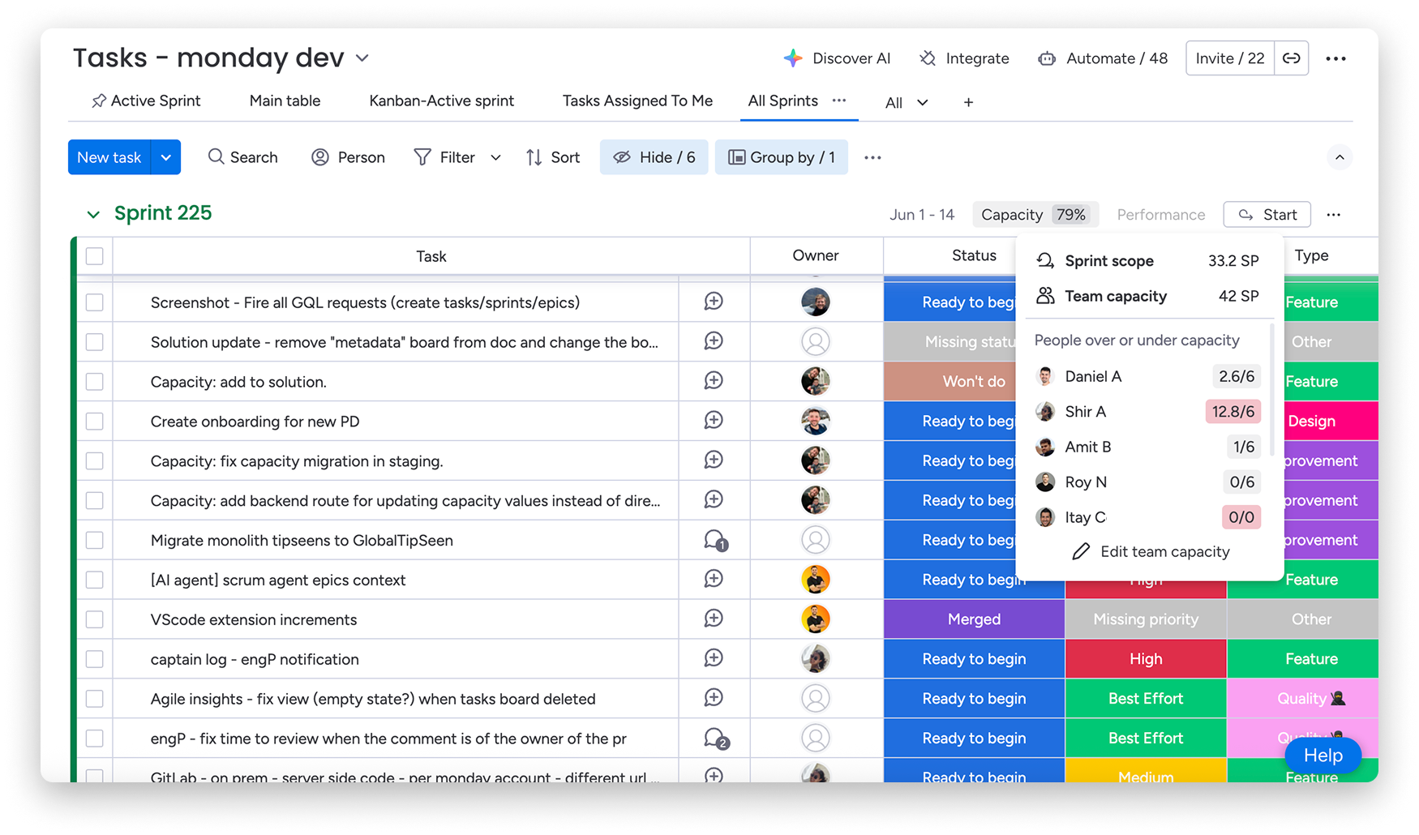Select the All Sprints tab

(782, 101)
